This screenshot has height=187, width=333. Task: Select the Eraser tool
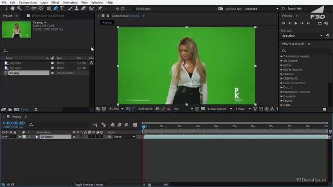coord(83,8)
